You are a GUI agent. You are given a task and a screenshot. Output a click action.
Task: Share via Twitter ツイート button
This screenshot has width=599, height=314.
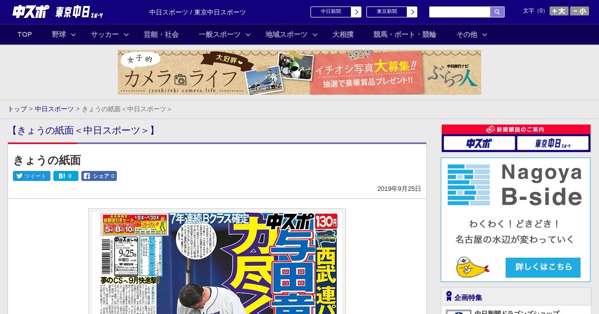pos(31,176)
